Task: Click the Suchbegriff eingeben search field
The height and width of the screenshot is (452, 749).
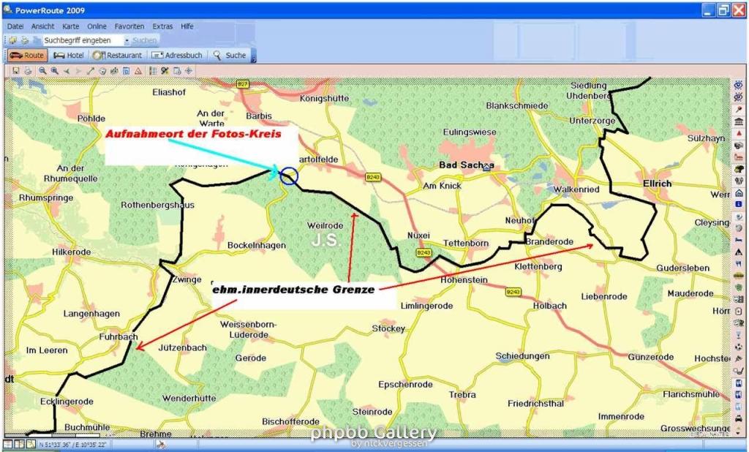Action: click(82, 41)
